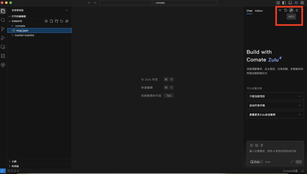
Task: Open the Source Control view
Action: [x=3, y=29]
